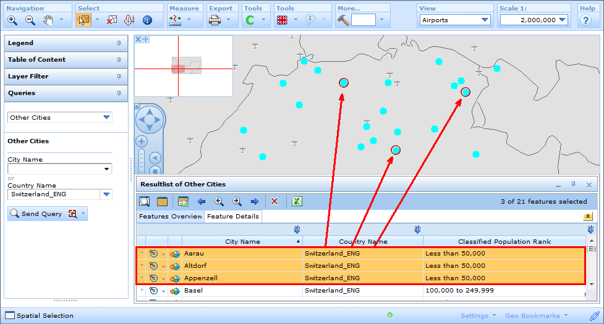Click the previous extent arrow on map control

tap(155, 157)
